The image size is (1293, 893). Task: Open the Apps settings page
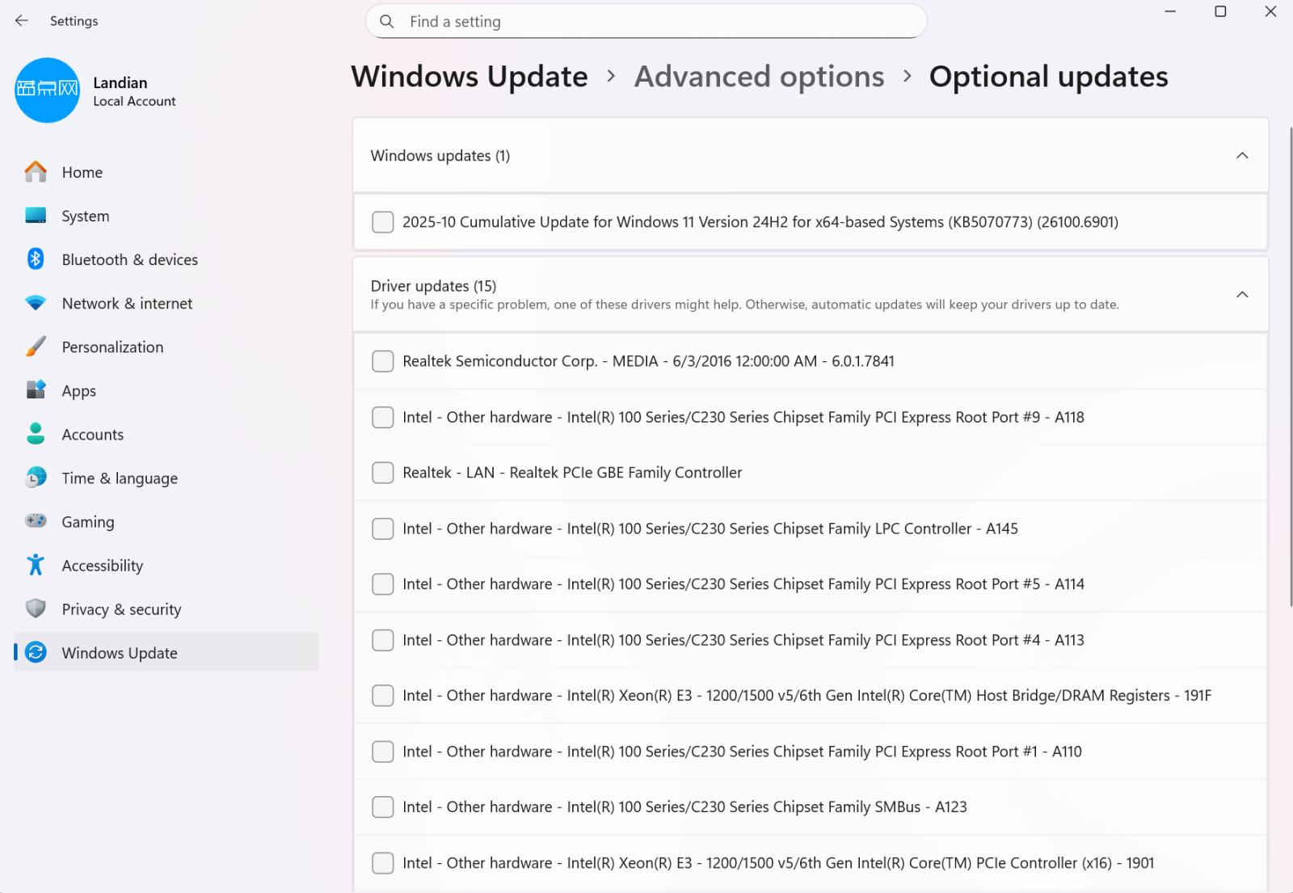point(78,391)
